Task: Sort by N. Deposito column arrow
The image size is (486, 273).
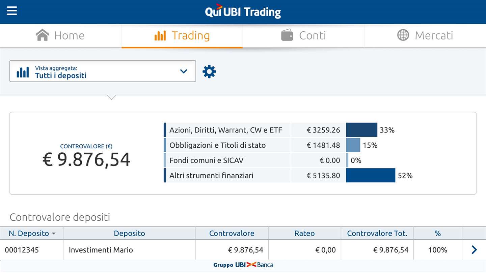Action: pos(54,234)
